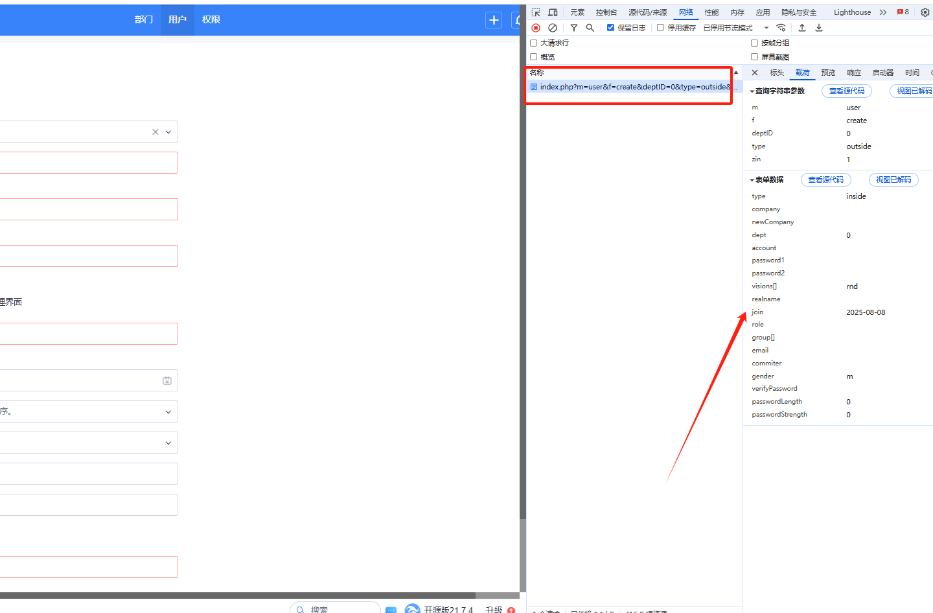Open the date picker calendar icon

point(167,380)
